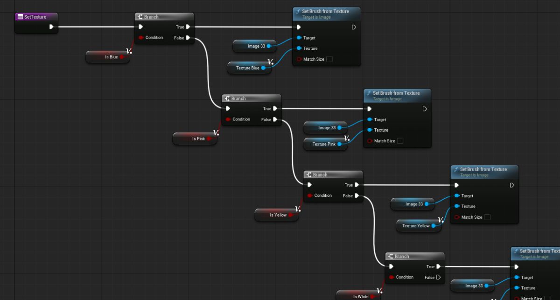Click Target pin on Set Brush node using Texture Blue
This screenshot has width=560, height=300.
coord(299,38)
